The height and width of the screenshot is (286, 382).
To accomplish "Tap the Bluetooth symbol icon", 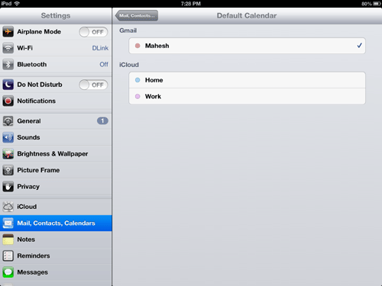I will [x=8, y=65].
